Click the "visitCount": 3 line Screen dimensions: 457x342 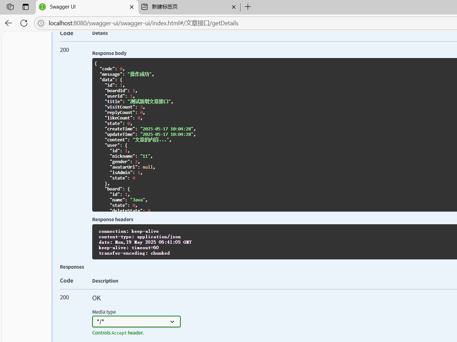(x=125, y=107)
